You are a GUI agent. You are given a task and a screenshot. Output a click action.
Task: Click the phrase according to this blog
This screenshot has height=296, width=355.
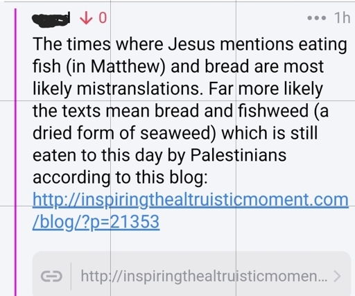[120, 177]
